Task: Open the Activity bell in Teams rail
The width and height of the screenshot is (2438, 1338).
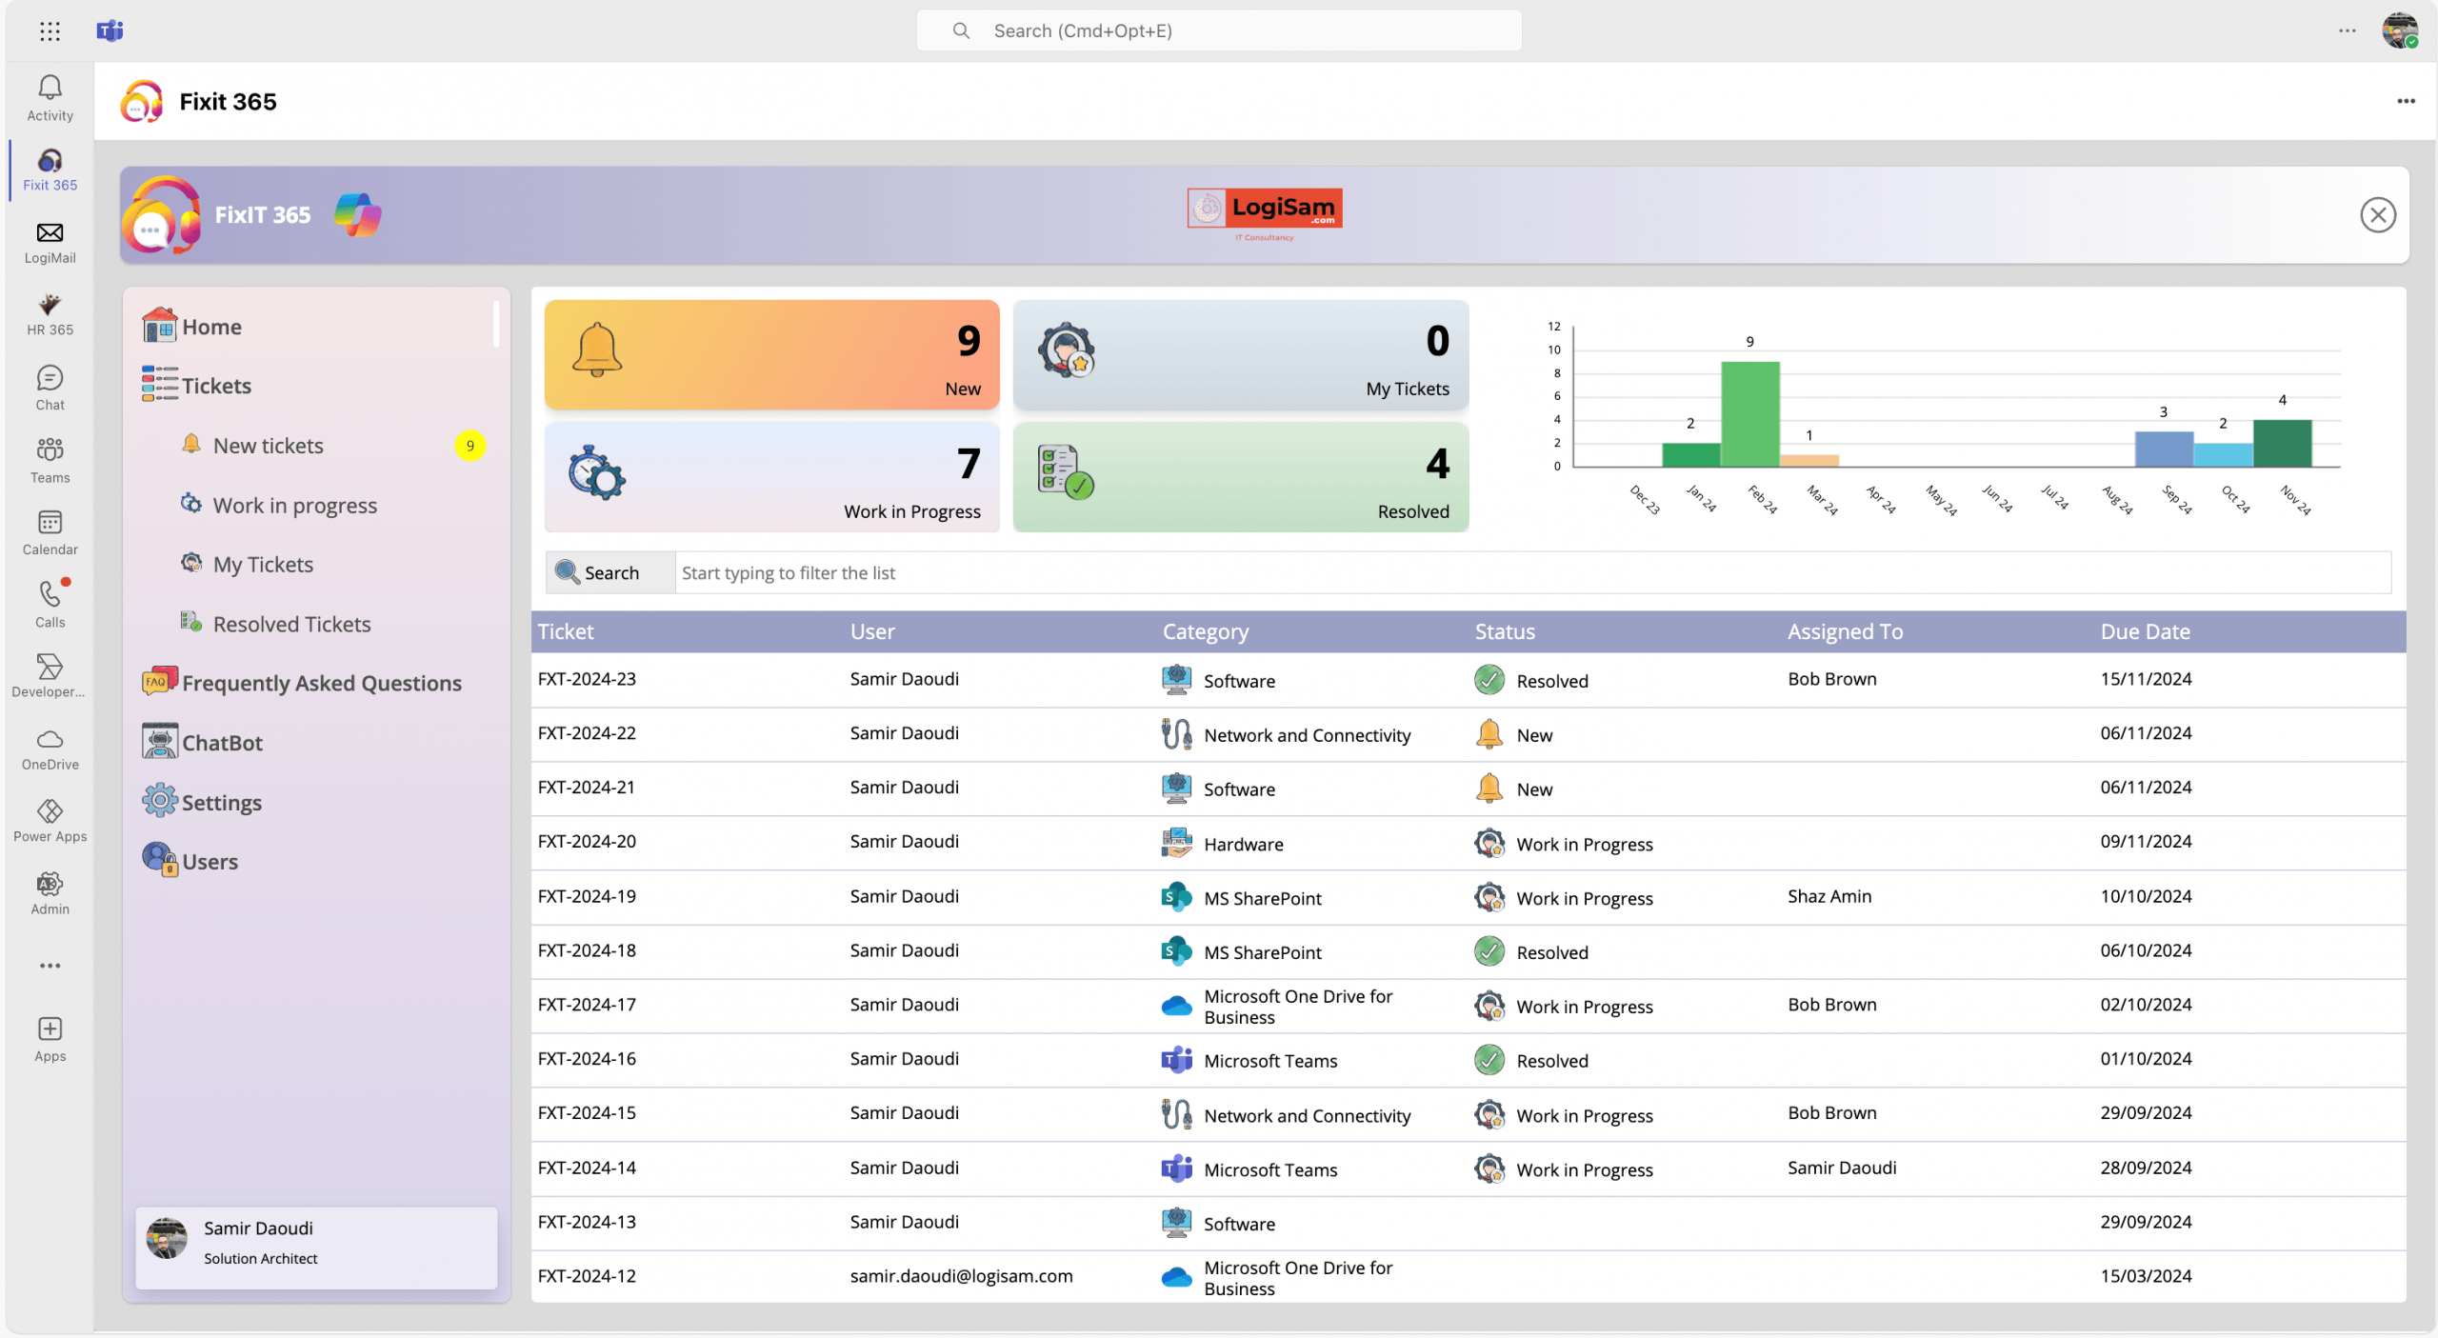Action: click(50, 98)
